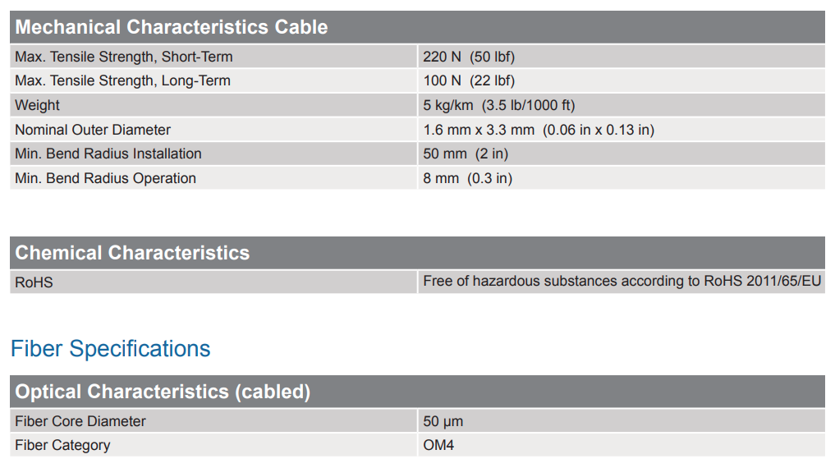The height and width of the screenshot is (468, 835).
Task: Select the Max. Tensile Strength, Short-Term label
Action: point(123,57)
